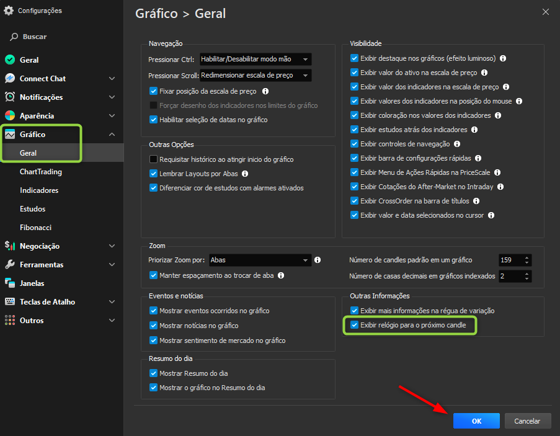Click info icon beside Lembrar Layouts por Abas
This screenshot has height=436, width=560.
coord(245,174)
